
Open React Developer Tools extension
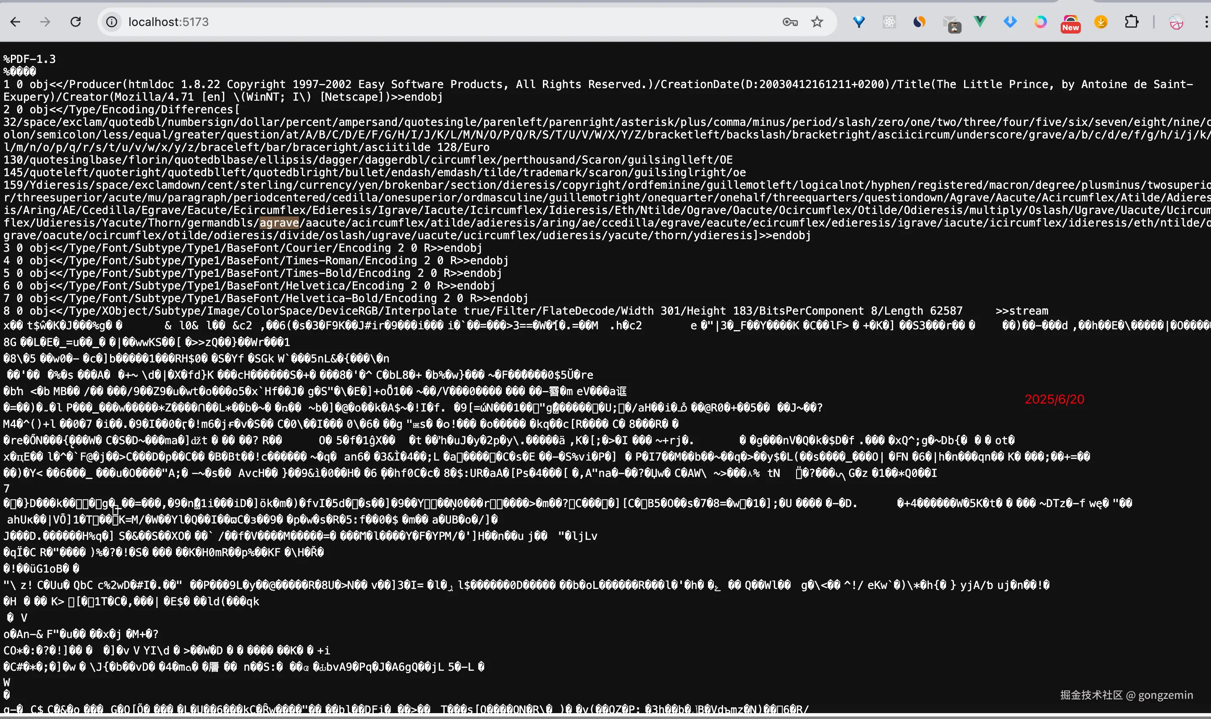[x=889, y=22]
